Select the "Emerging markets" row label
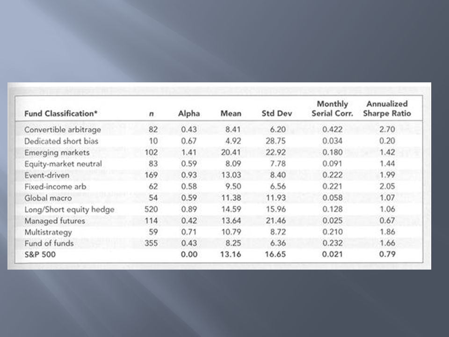 click(57, 153)
